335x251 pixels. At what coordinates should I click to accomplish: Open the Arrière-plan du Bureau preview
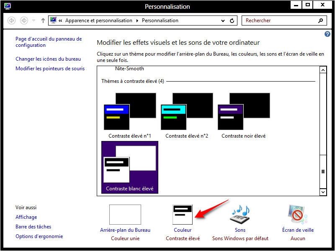[125, 215]
